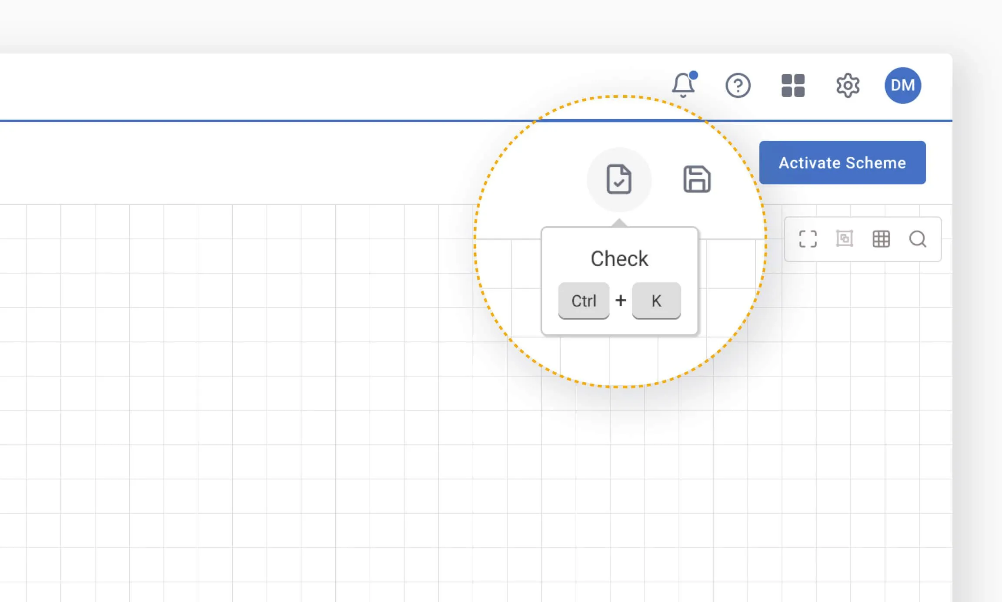The width and height of the screenshot is (1002, 602).
Task: Click the K key badge in tooltip
Action: click(x=656, y=301)
